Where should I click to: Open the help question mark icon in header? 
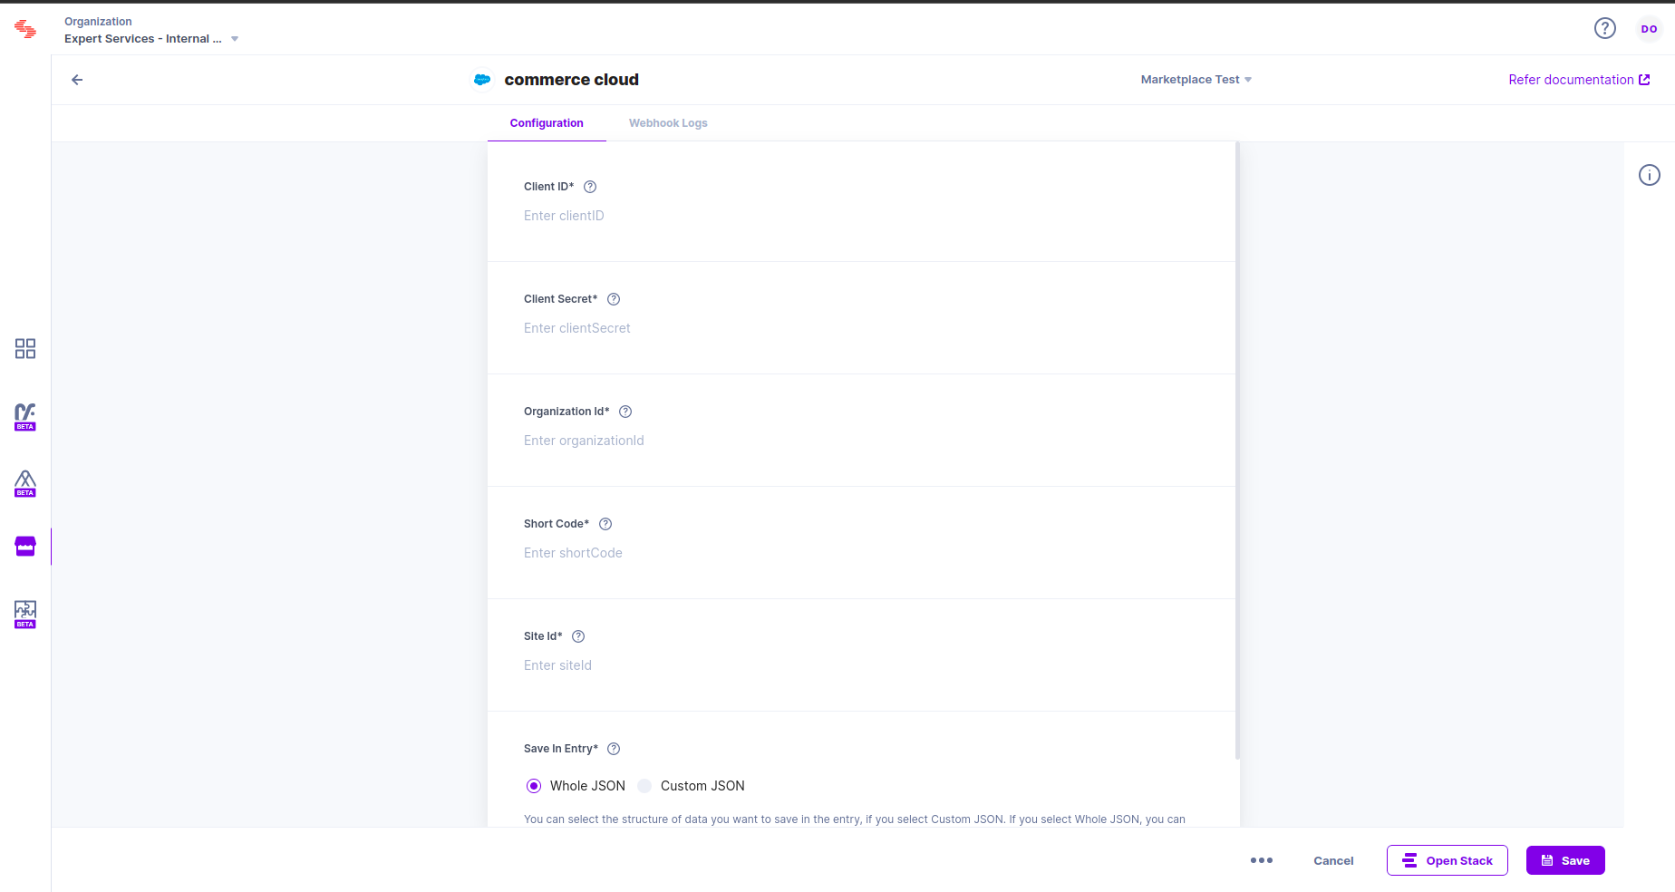click(1605, 28)
